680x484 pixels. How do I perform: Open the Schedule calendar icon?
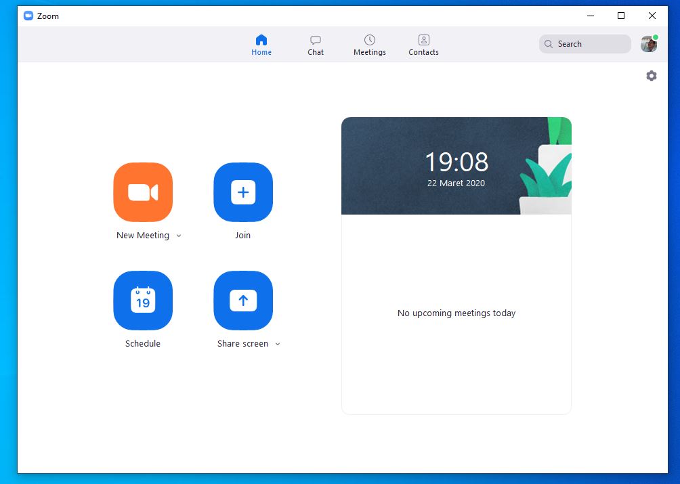(x=143, y=301)
